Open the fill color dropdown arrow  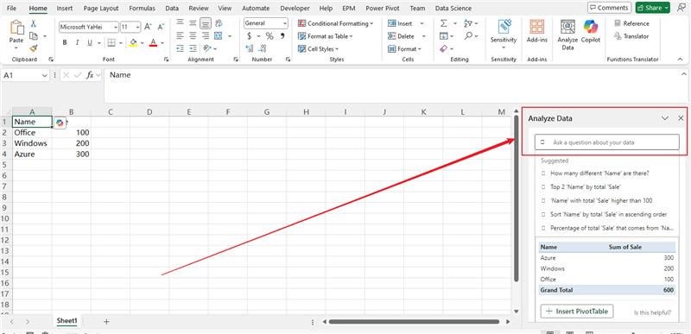pos(142,43)
